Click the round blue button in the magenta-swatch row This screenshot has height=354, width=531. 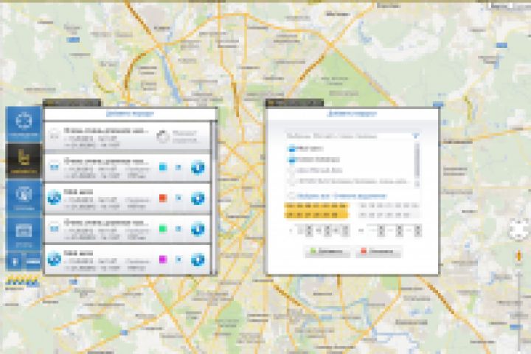point(198,260)
